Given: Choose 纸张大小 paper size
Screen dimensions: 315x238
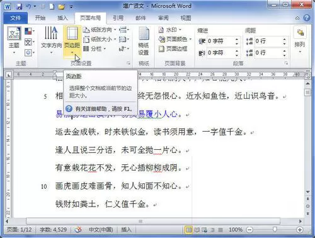Looking at the screenshot, I should 100,39.
